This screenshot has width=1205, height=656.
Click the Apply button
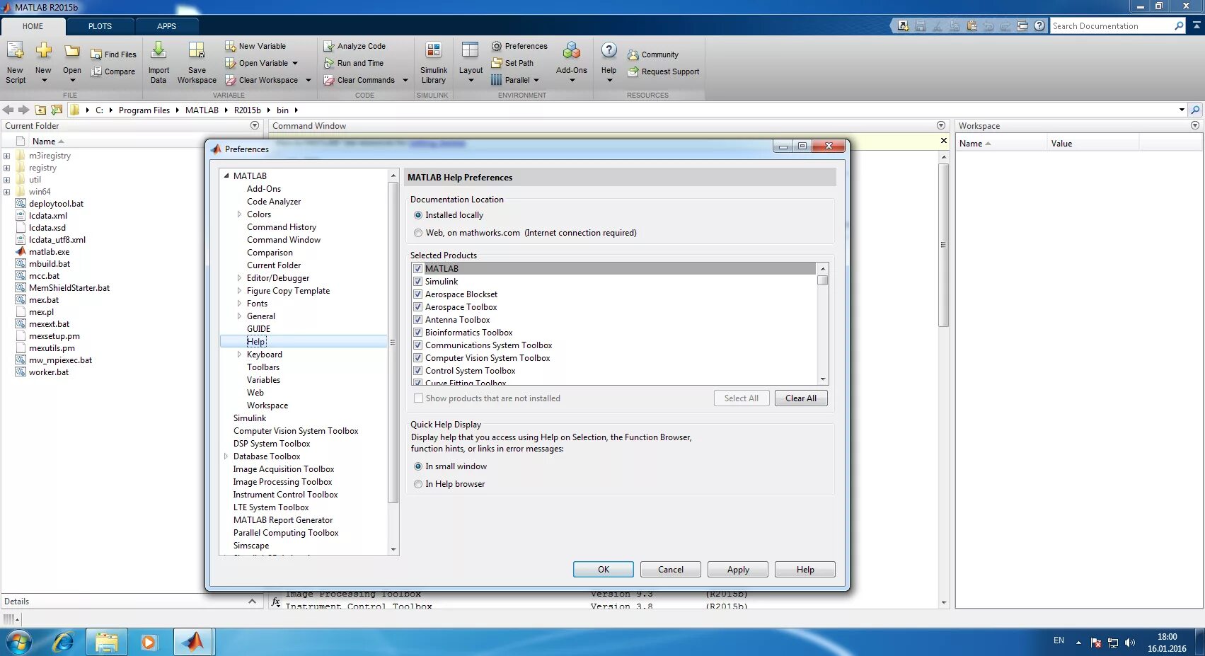click(737, 569)
